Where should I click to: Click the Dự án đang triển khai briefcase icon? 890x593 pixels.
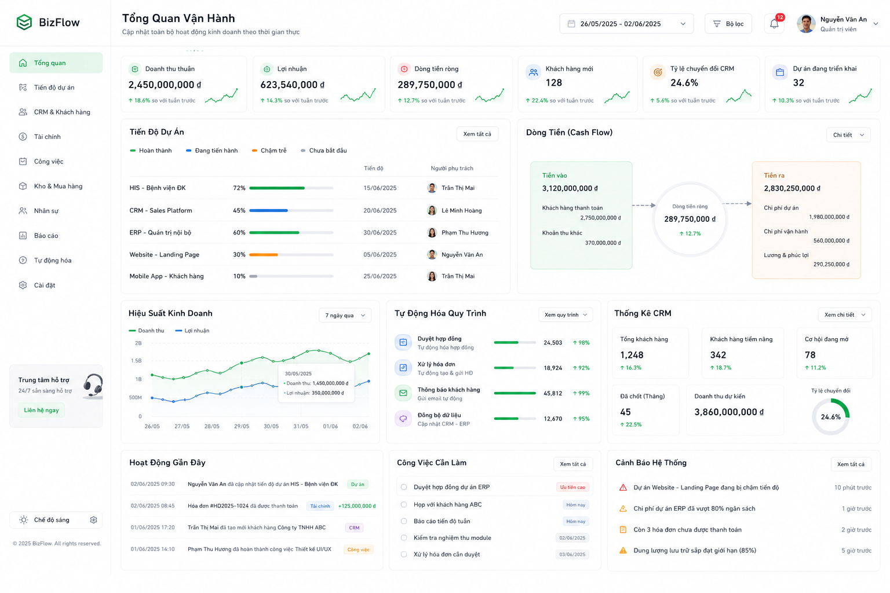click(x=780, y=72)
